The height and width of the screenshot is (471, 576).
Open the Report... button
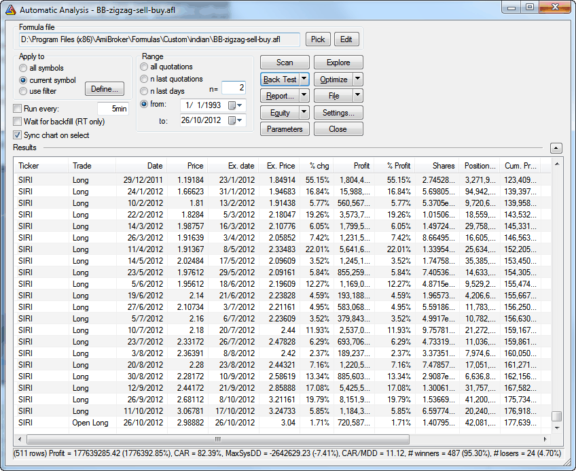pyautogui.click(x=280, y=96)
